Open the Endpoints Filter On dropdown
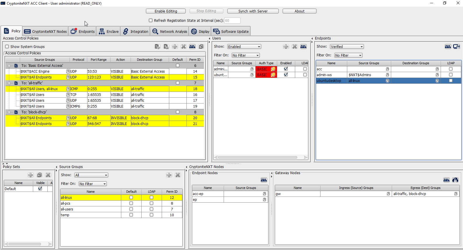This screenshot has height=250, width=463. 348,55
